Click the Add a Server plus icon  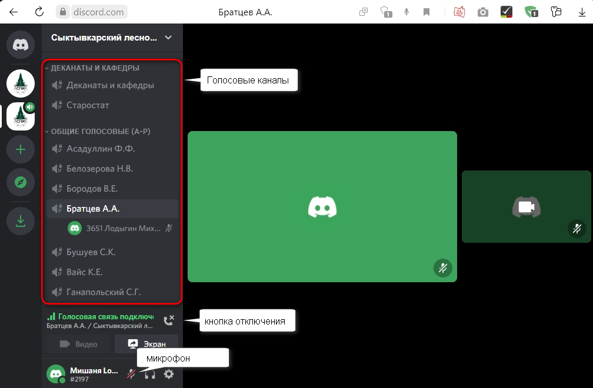[x=21, y=149]
